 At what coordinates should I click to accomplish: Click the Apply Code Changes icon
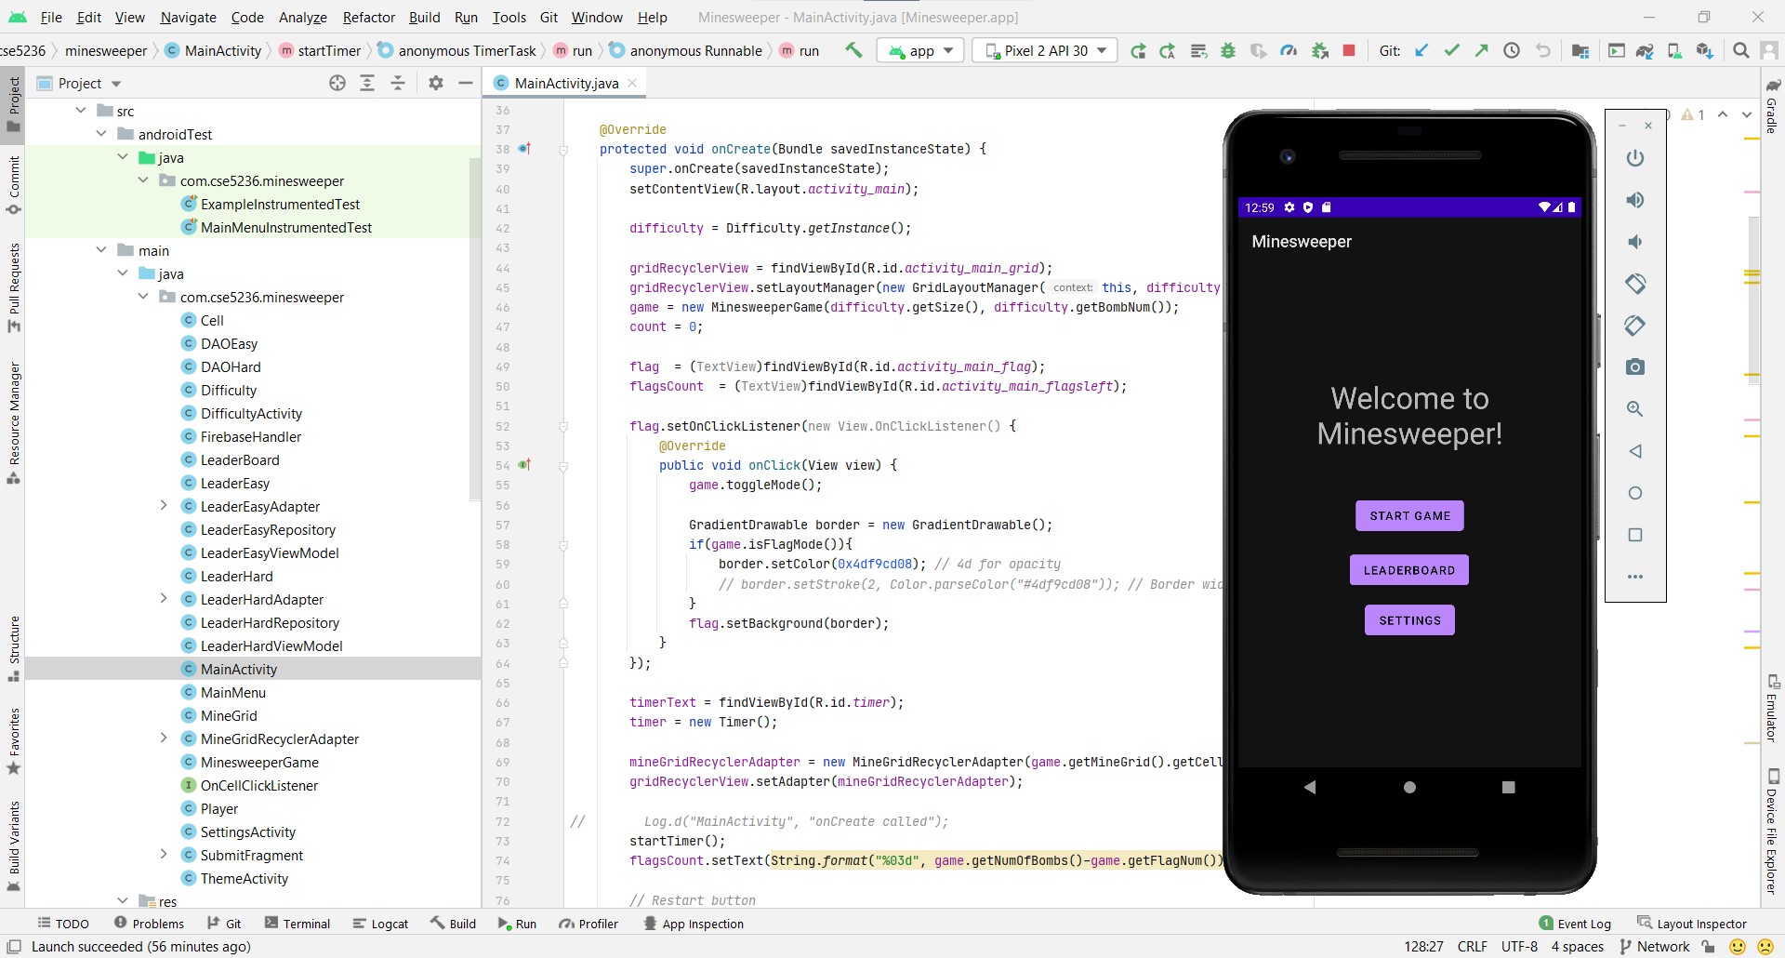[1198, 50]
